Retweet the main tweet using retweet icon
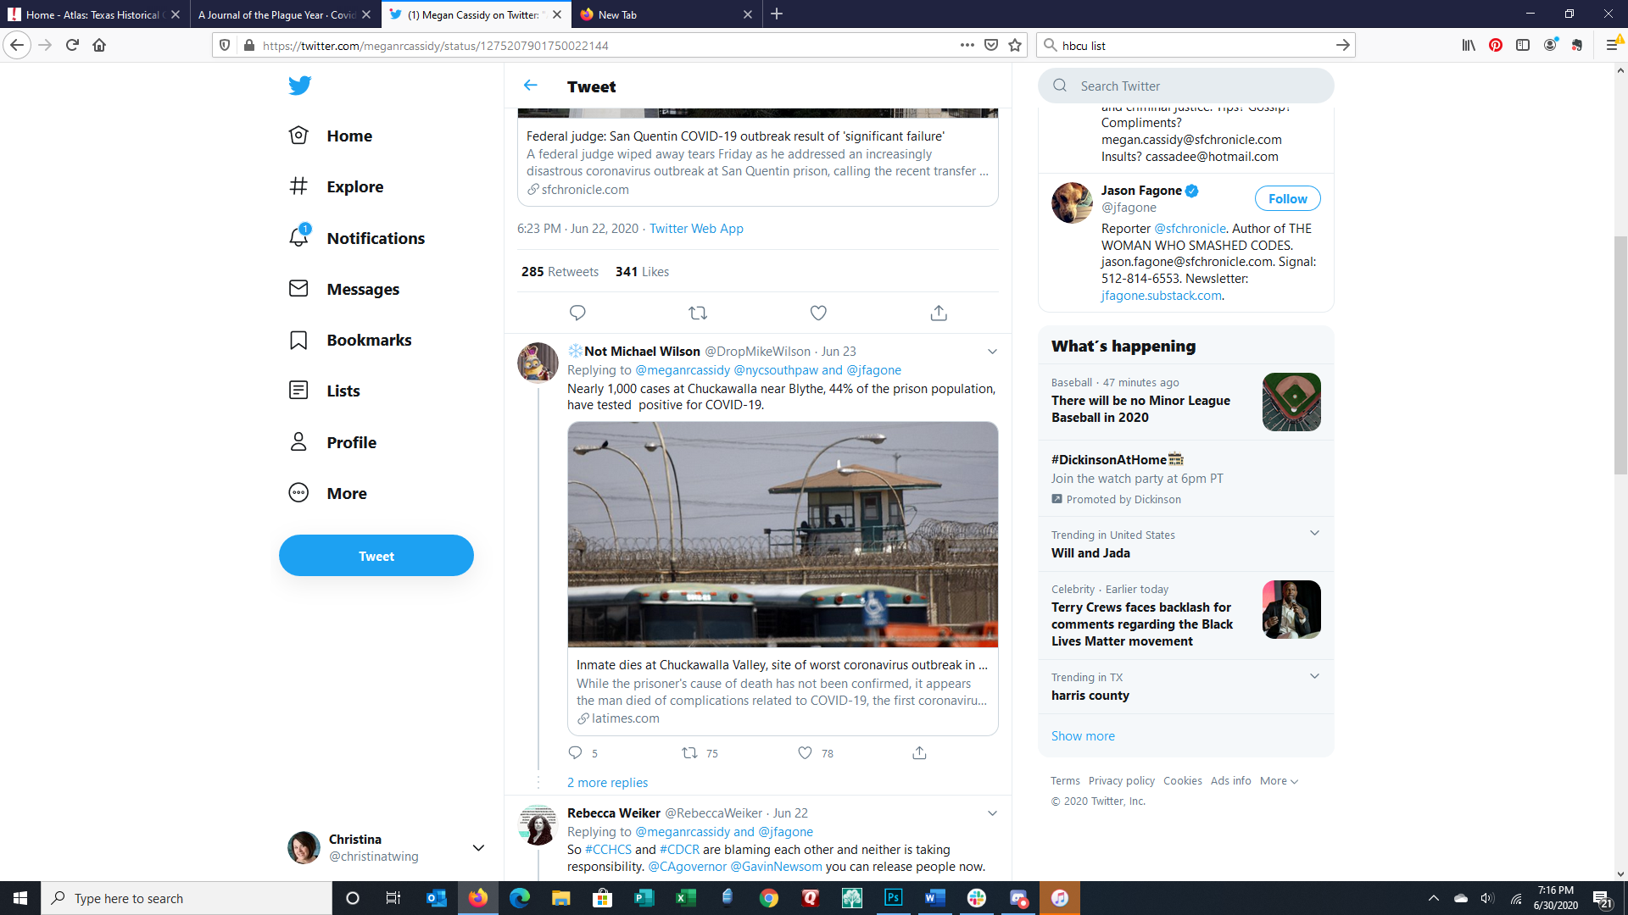Viewport: 1628px width, 915px height. click(x=698, y=313)
